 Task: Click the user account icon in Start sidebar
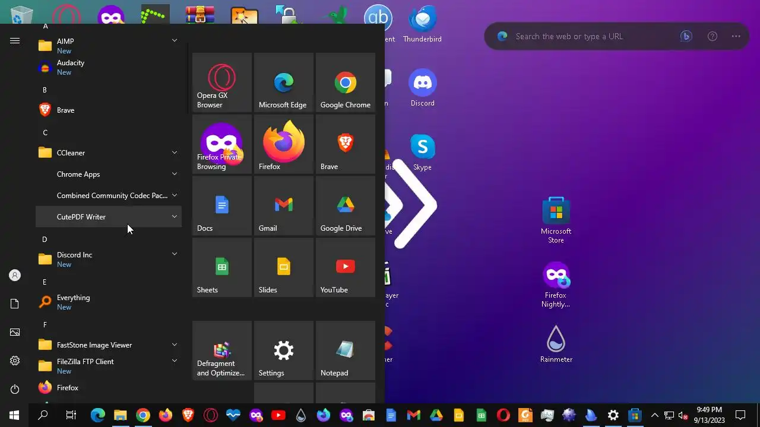pyautogui.click(x=15, y=275)
